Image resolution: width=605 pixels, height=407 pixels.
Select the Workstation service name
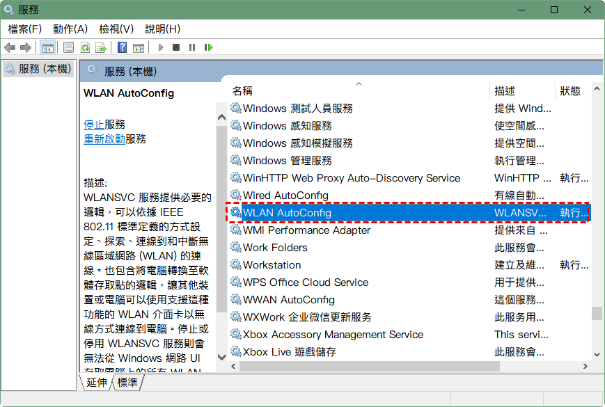(272, 265)
